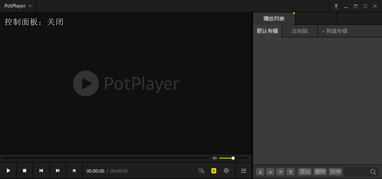Open the 此电脑 tab
Viewport: 382px width, 179px height.
click(x=300, y=31)
